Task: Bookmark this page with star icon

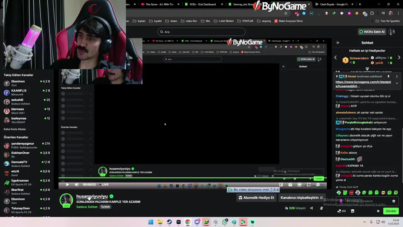Action: coord(286,13)
